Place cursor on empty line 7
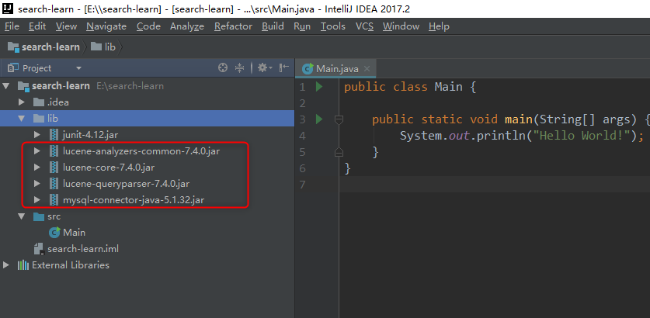The width and height of the screenshot is (650, 318). 495,185
